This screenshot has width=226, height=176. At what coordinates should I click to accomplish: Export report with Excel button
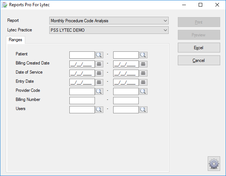199,48
